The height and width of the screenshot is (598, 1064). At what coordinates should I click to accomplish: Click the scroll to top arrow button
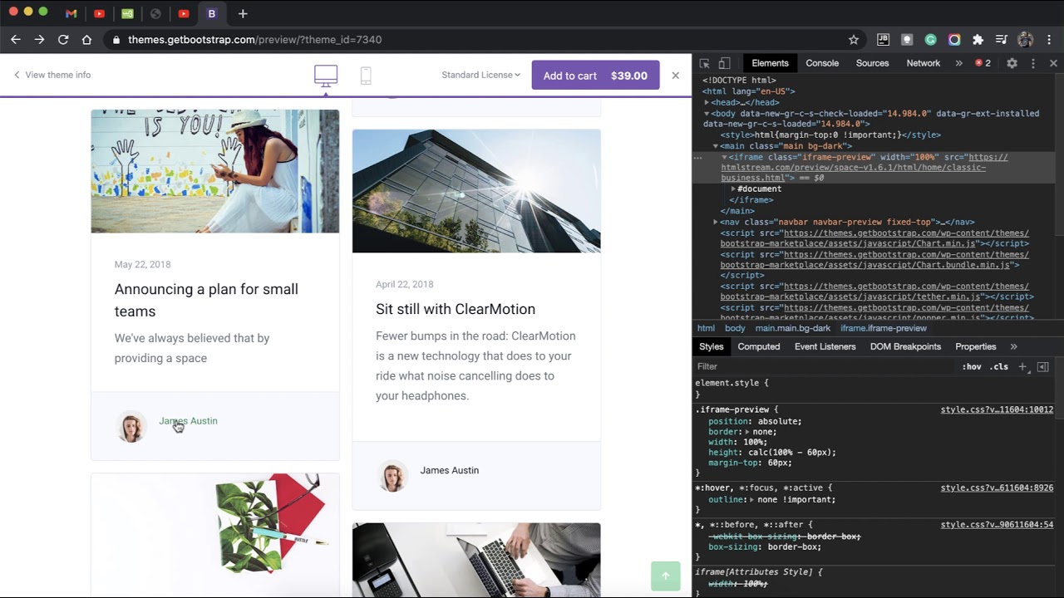click(665, 576)
